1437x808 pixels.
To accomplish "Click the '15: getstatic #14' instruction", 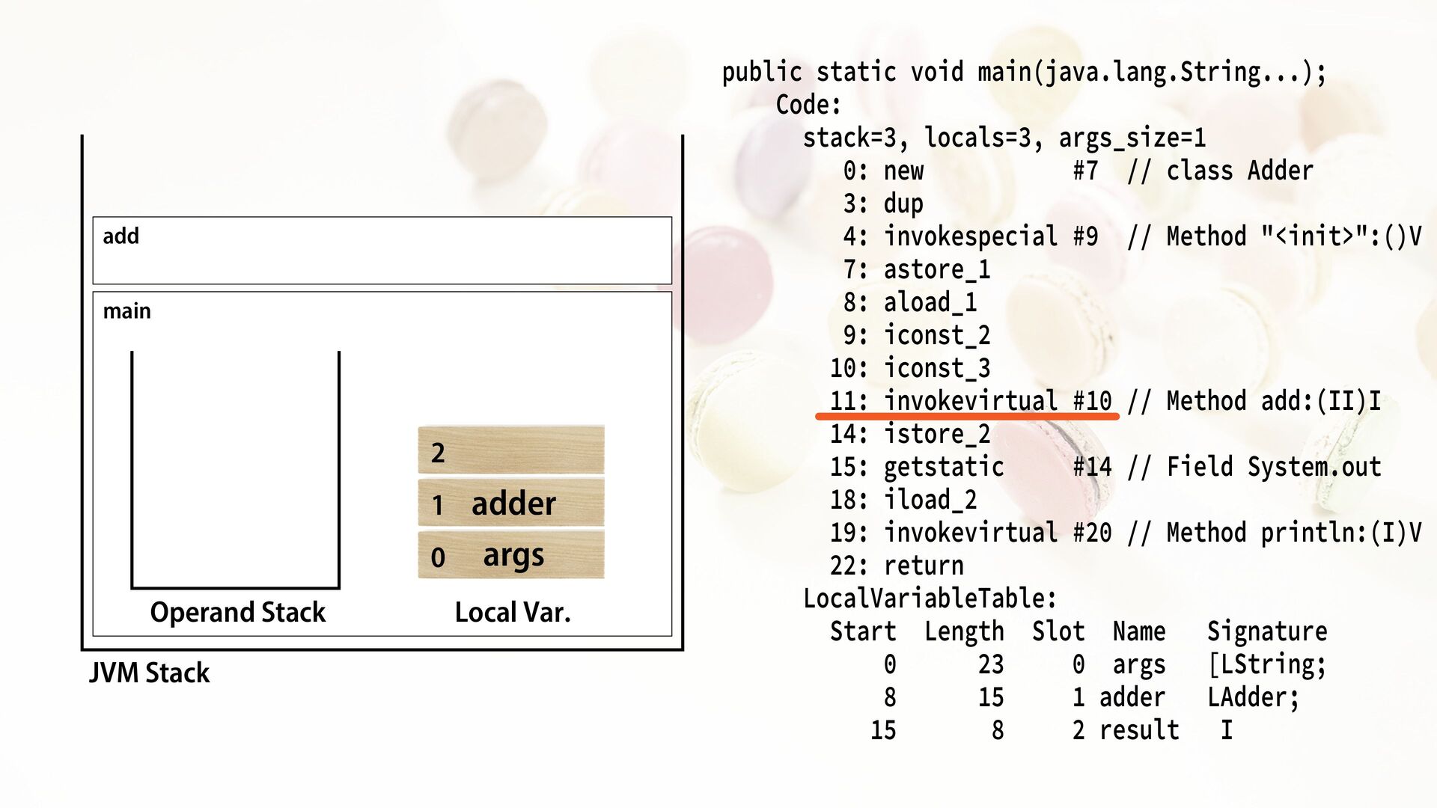I will (x=971, y=468).
